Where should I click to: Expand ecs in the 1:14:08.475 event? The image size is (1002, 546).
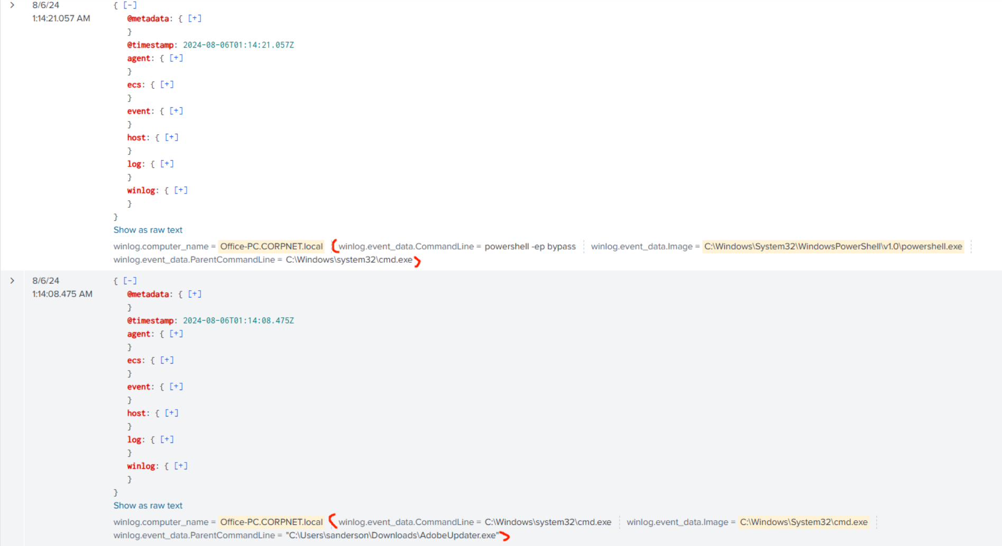pyautogui.click(x=167, y=360)
